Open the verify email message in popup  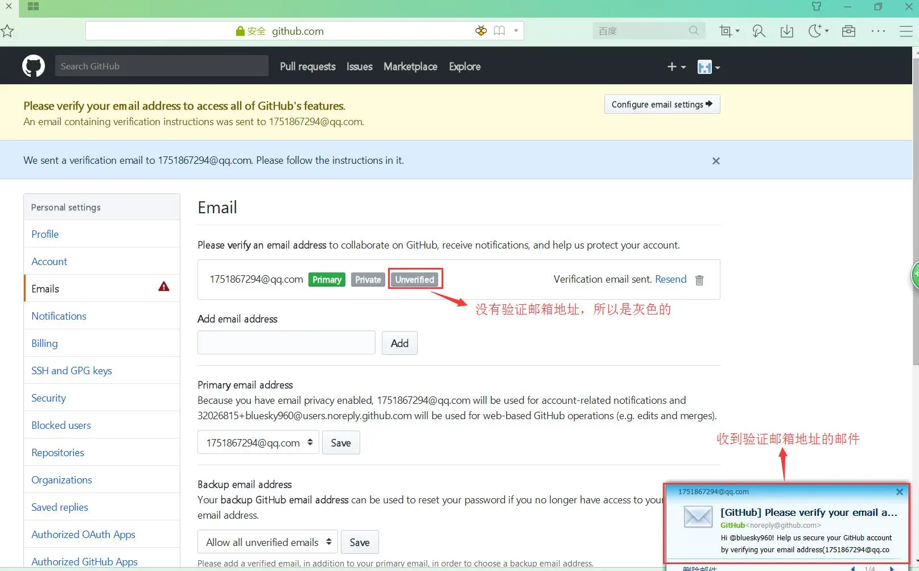click(x=809, y=512)
